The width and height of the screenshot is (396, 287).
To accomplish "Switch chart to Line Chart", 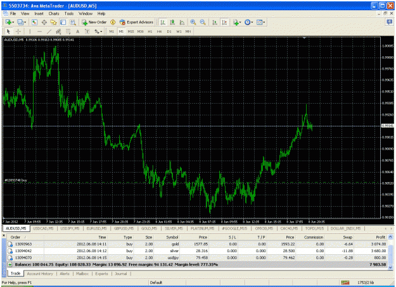I will (x=182, y=22).
